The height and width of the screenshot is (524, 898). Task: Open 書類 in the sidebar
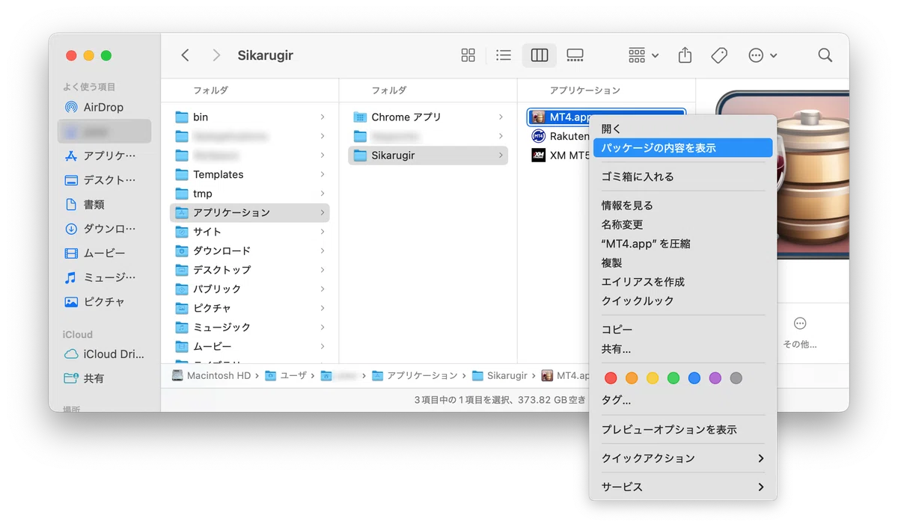tap(104, 204)
